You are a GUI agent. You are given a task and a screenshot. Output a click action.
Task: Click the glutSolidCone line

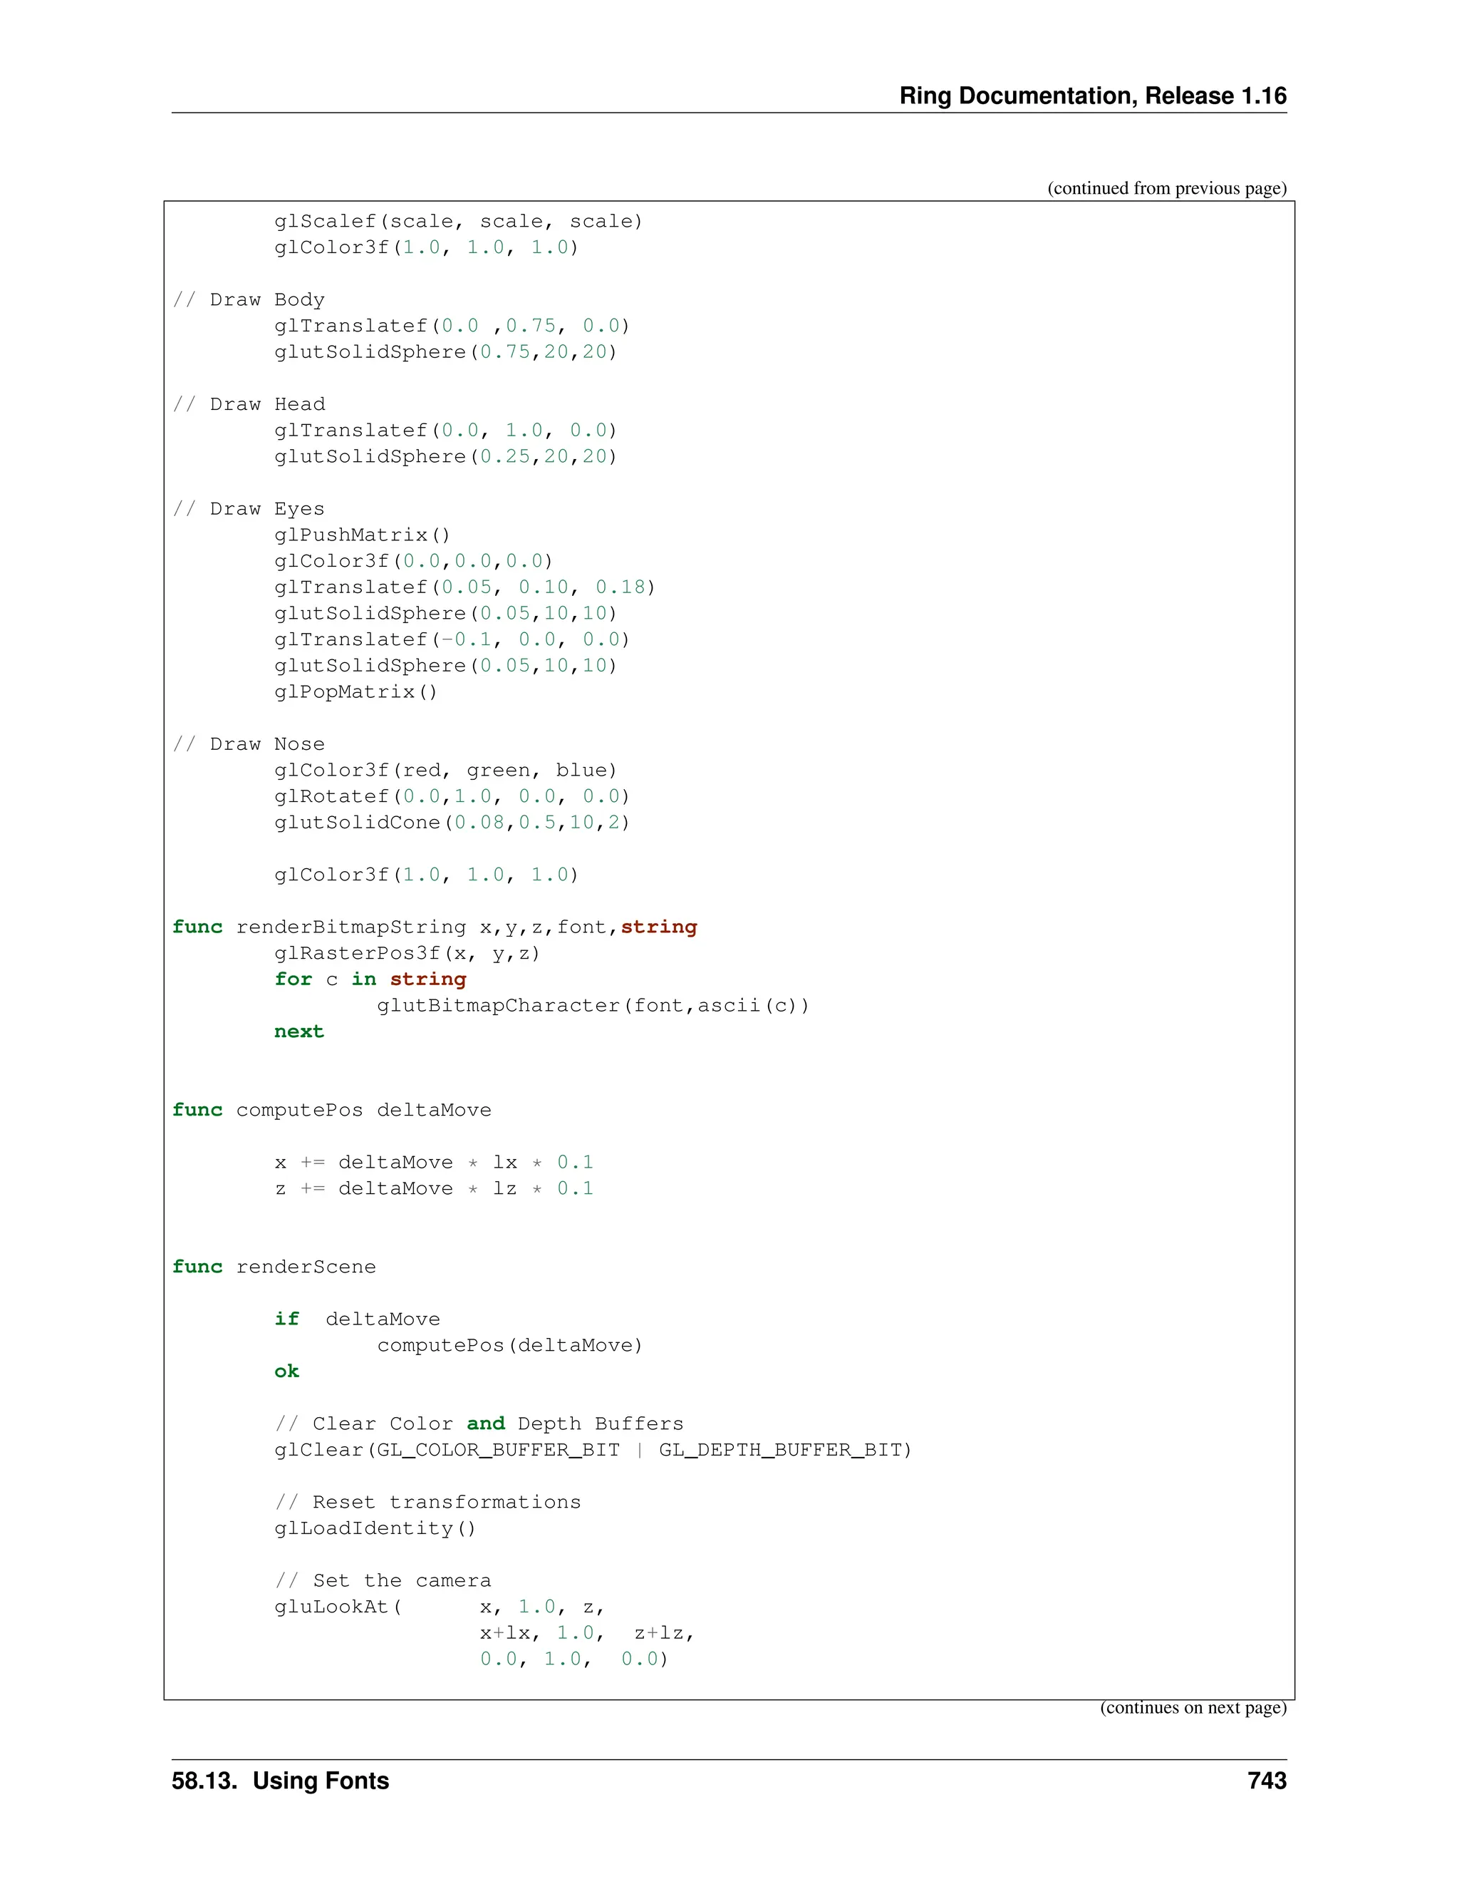[452, 823]
